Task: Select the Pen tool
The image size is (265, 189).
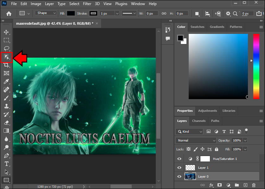Action: (x=6, y=155)
